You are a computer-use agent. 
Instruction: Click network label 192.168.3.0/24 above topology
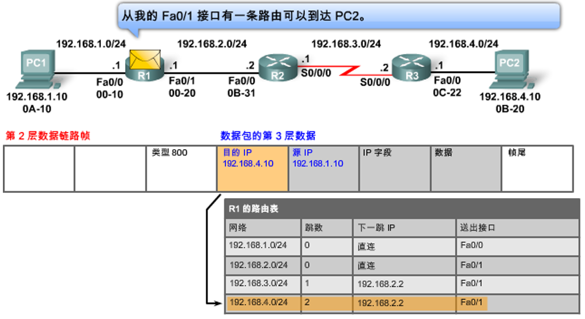coord(346,44)
